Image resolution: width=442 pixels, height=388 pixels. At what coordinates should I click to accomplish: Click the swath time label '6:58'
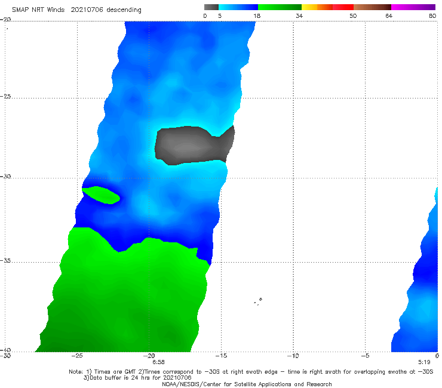(x=158, y=362)
